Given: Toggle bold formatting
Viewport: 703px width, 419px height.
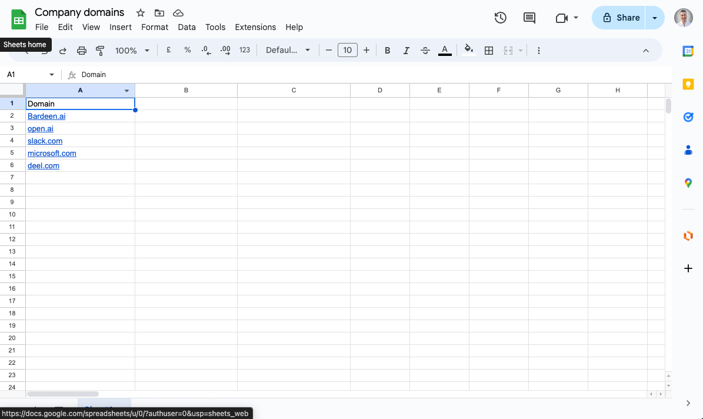Looking at the screenshot, I should pos(387,51).
